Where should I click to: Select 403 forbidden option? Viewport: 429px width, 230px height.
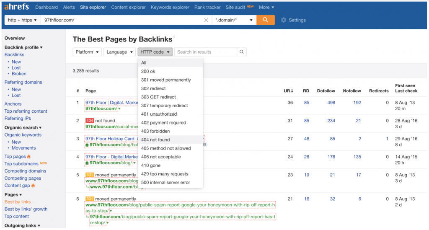pyautogui.click(x=171, y=131)
